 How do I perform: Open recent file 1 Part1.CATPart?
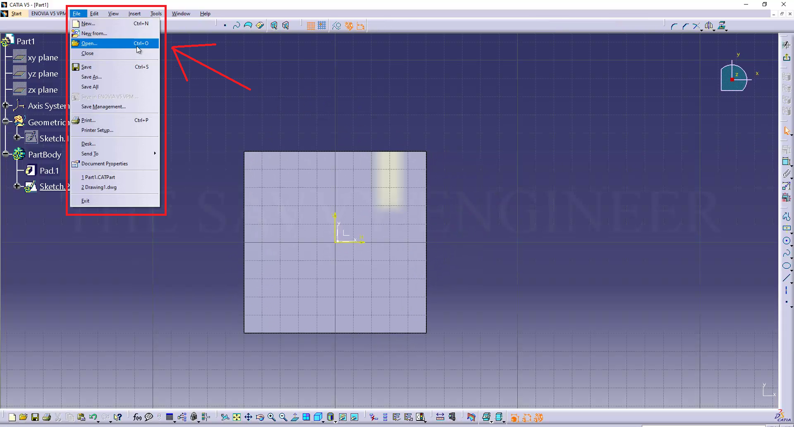coord(98,177)
